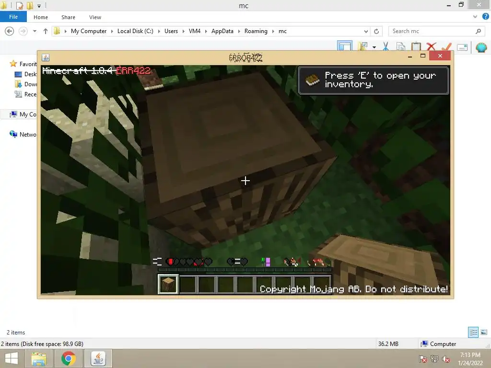Switch to the Home ribbon tab
The height and width of the screenshot is (368, 491).
point(41,17)
